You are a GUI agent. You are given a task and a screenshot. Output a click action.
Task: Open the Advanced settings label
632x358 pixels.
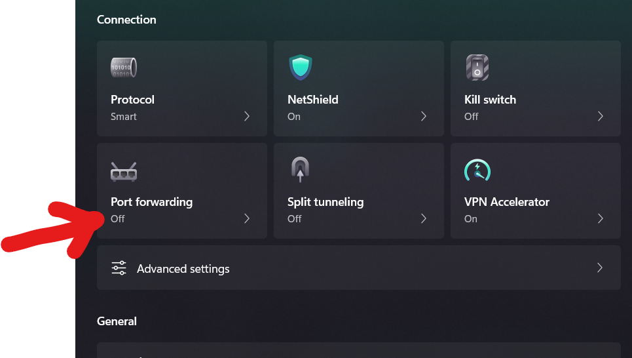pyautogui.click(x=183, y=269)
